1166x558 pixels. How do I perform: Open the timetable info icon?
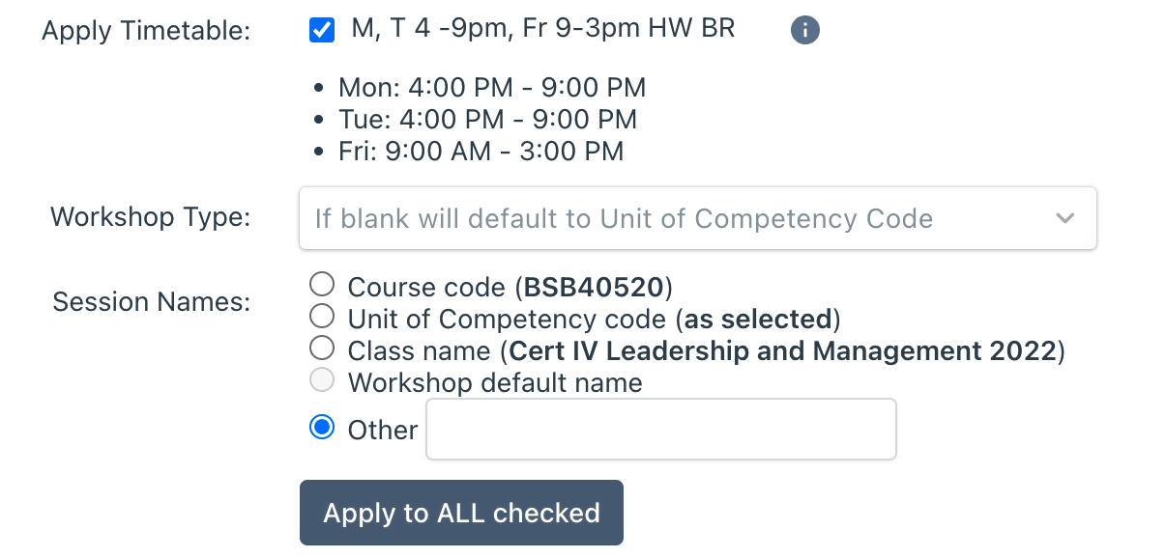click(x=804, y=31)
